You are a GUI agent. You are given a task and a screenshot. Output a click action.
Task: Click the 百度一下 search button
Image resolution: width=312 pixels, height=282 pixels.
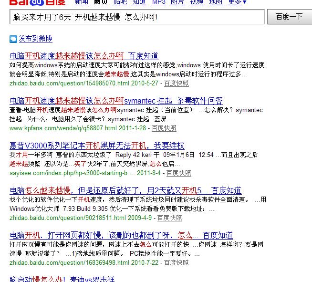290,17
